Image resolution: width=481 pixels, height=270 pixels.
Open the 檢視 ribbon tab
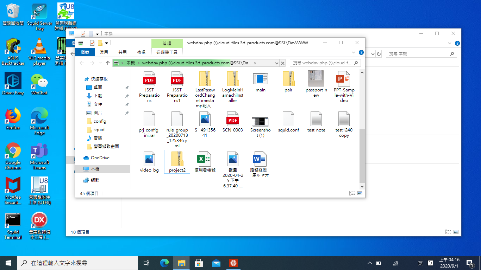pyautogui.click(x=141, y=52)
